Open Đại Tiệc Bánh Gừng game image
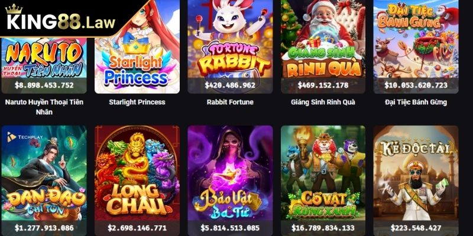This screenshot has width=473, height=236. (416, 39)
